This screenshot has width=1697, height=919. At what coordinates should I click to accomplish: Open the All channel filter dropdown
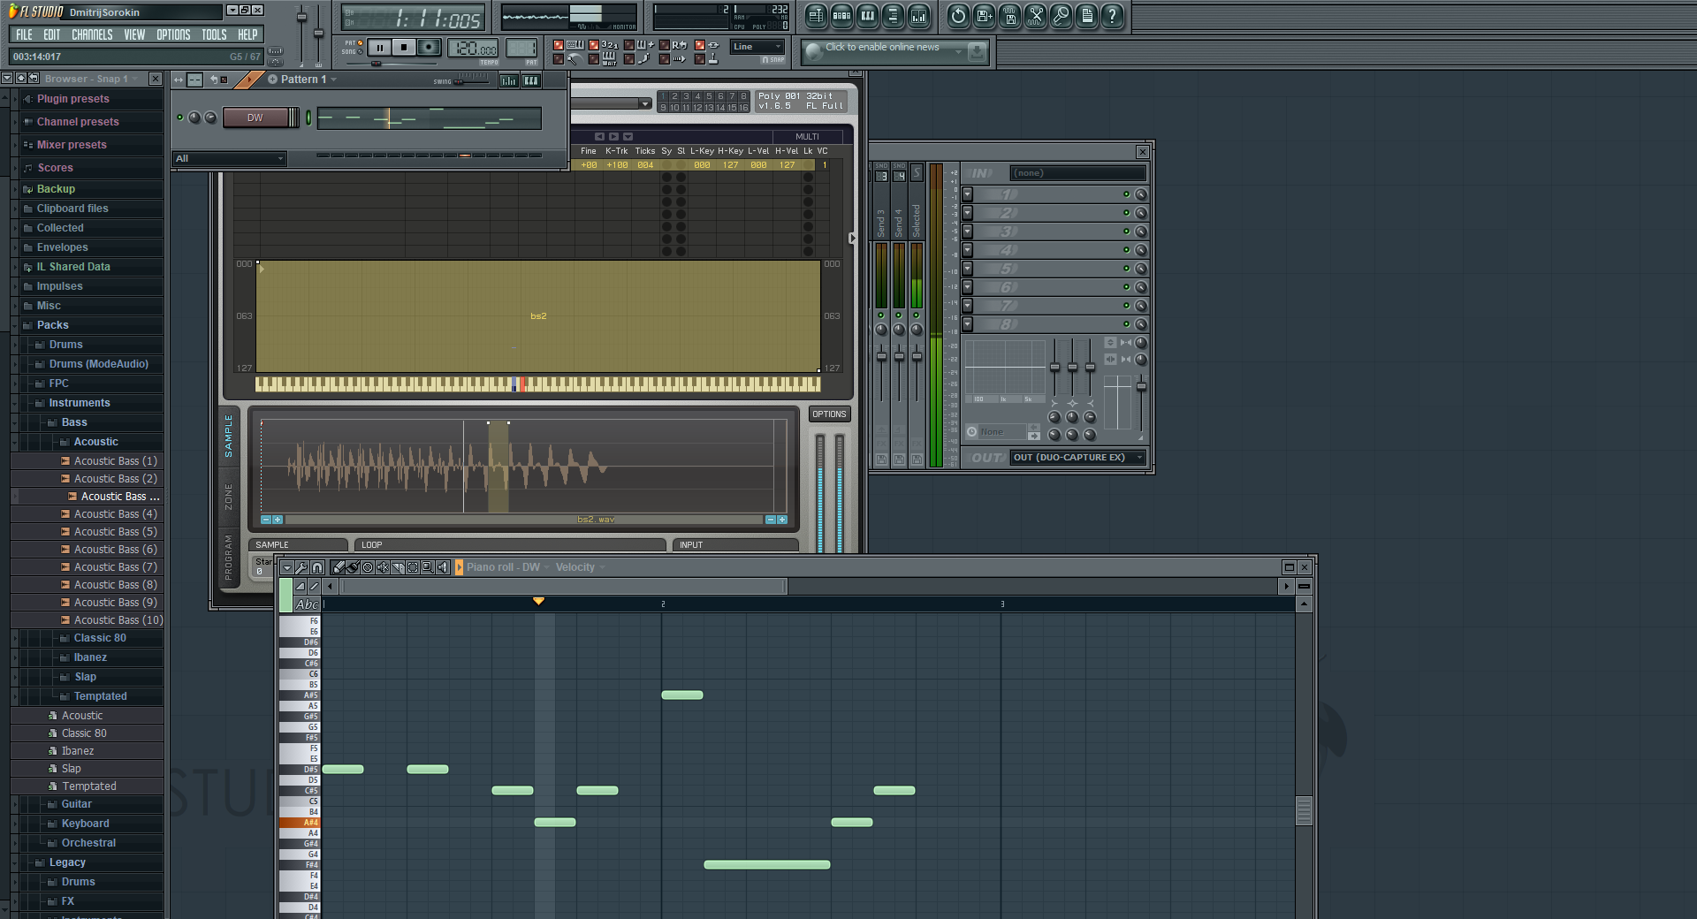pos(230,159)
